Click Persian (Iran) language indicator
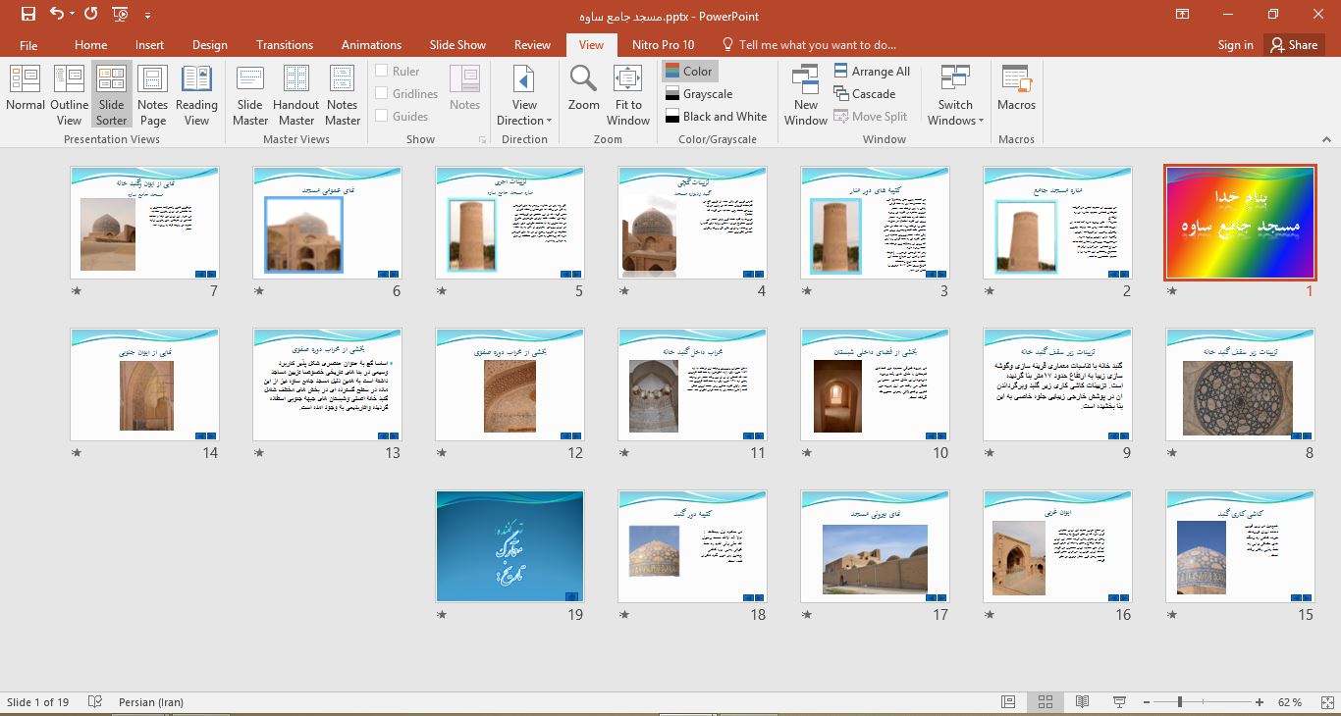The height and width of the screenshot is (716, 1341). (x=150, y=702)
